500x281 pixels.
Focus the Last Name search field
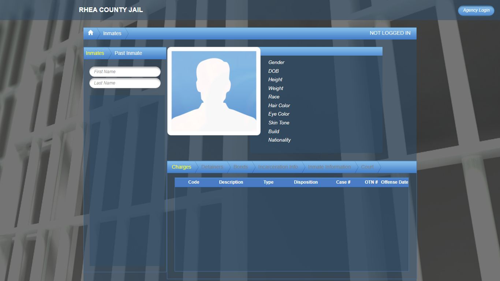[125, 83]
